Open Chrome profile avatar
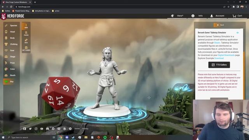The width and height of the screenshot is (249, 140). 242,7
